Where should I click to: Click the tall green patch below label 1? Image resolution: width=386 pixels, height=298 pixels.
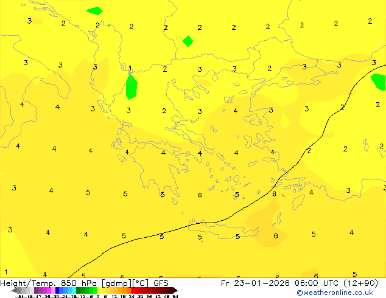(131, 88)
